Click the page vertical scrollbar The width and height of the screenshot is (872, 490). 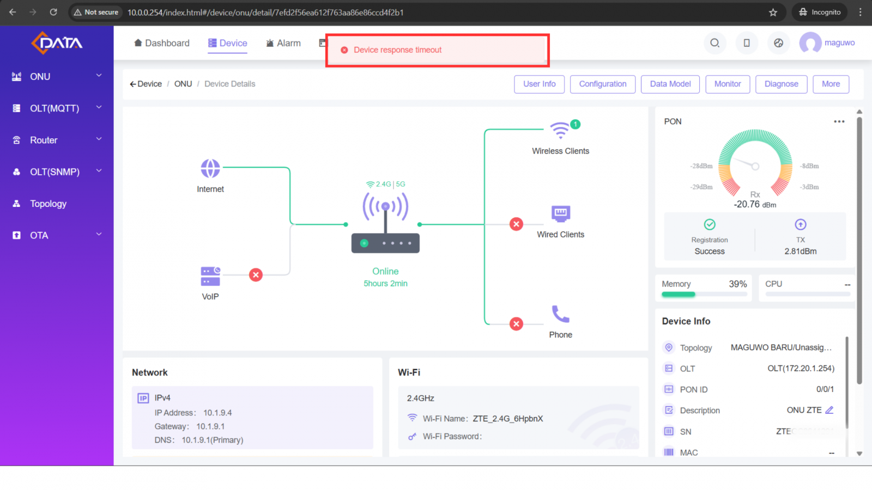point(859,250)
